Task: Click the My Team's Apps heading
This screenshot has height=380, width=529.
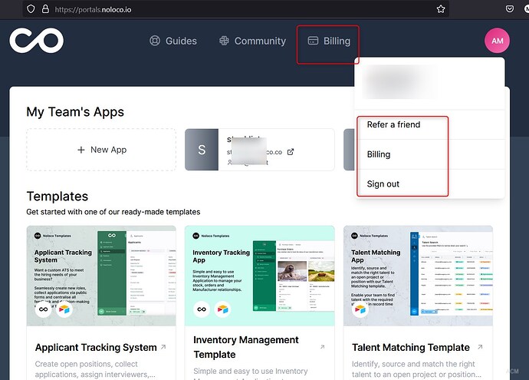Action: pos(75,112)
